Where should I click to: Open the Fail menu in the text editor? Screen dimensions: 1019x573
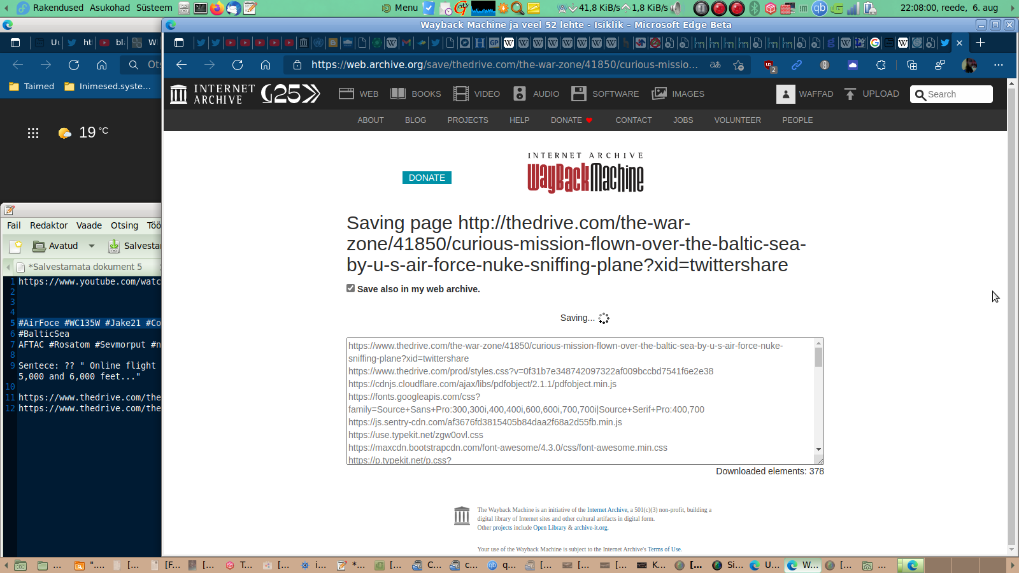pyautogui.click(x=14, y=225)
